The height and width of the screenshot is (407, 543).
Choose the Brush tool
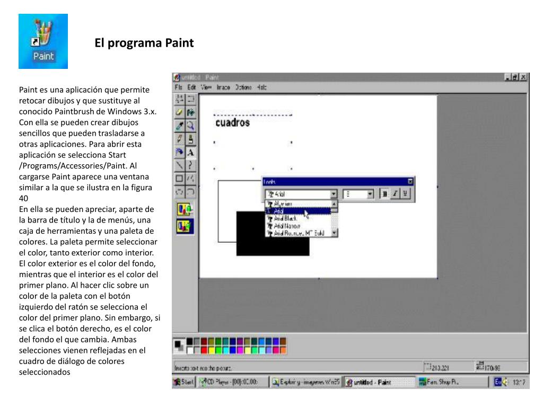click(x=190, y=139)
